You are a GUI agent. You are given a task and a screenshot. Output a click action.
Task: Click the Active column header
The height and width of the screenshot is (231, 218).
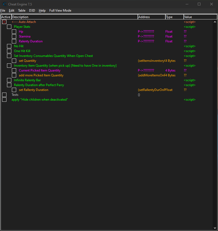(6, 17)
